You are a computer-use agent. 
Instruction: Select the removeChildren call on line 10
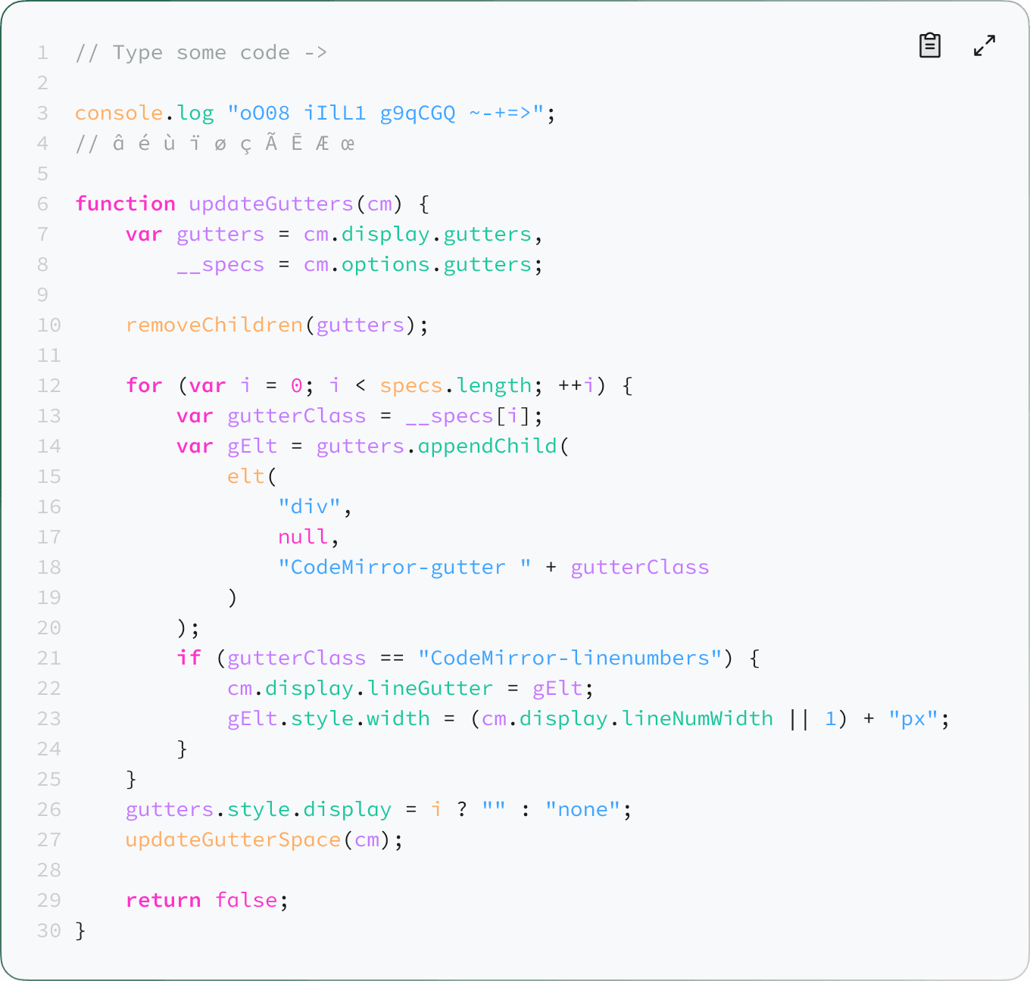pos(214,325)
